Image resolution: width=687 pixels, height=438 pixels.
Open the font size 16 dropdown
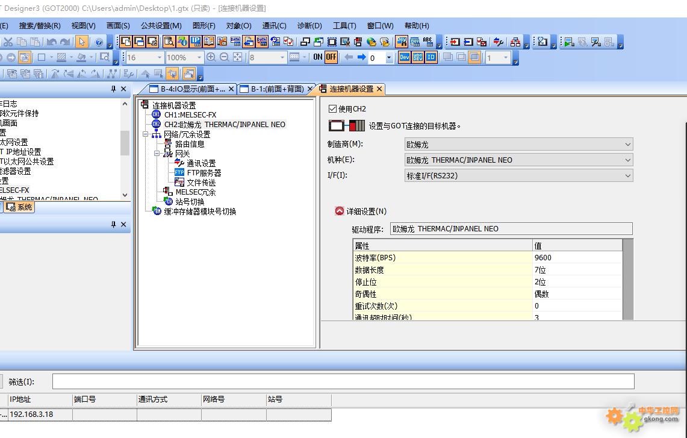point(159,57)
